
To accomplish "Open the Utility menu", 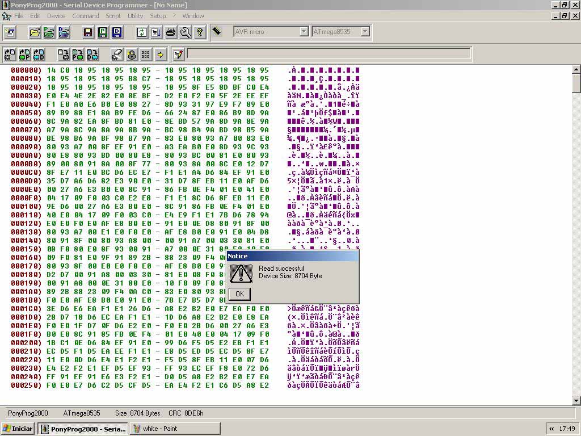I will pos(135,16).
